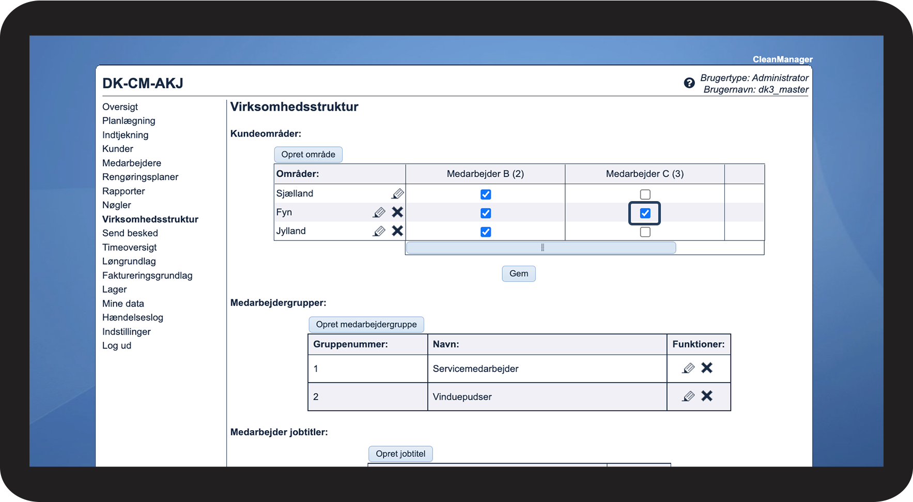Edit the Jylland area with pencil icon
This screenshot has height=502, width=913.
tap(379, 231)
